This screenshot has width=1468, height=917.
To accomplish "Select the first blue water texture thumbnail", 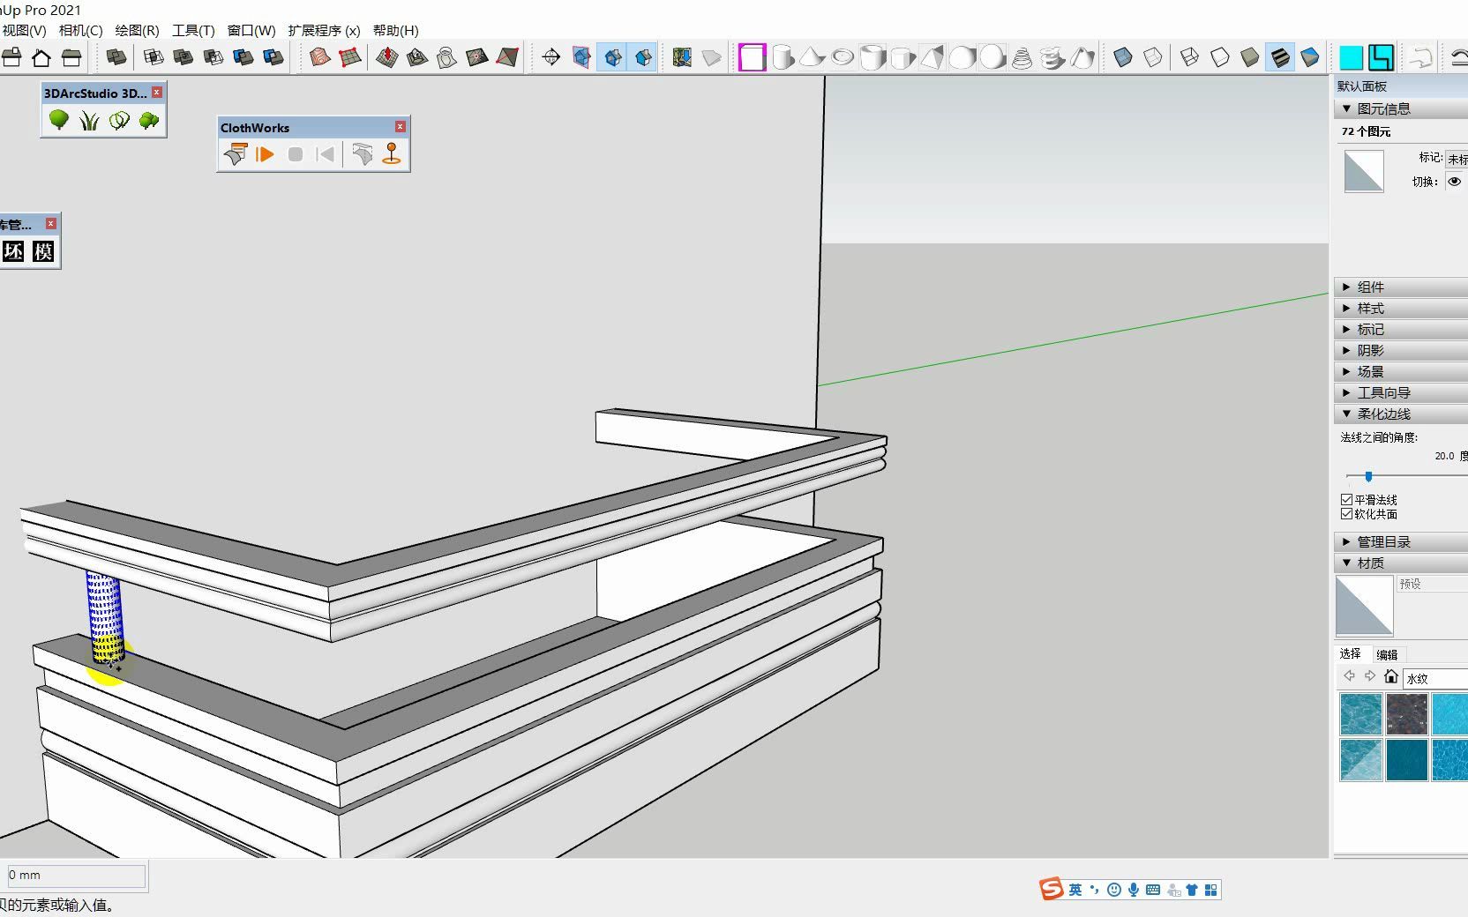I will pos(1359,714).
